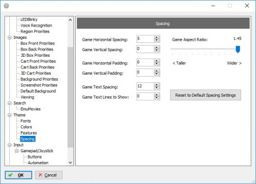
Task: Click the tree scrollbar down arrow
Action: click(70, 163)
